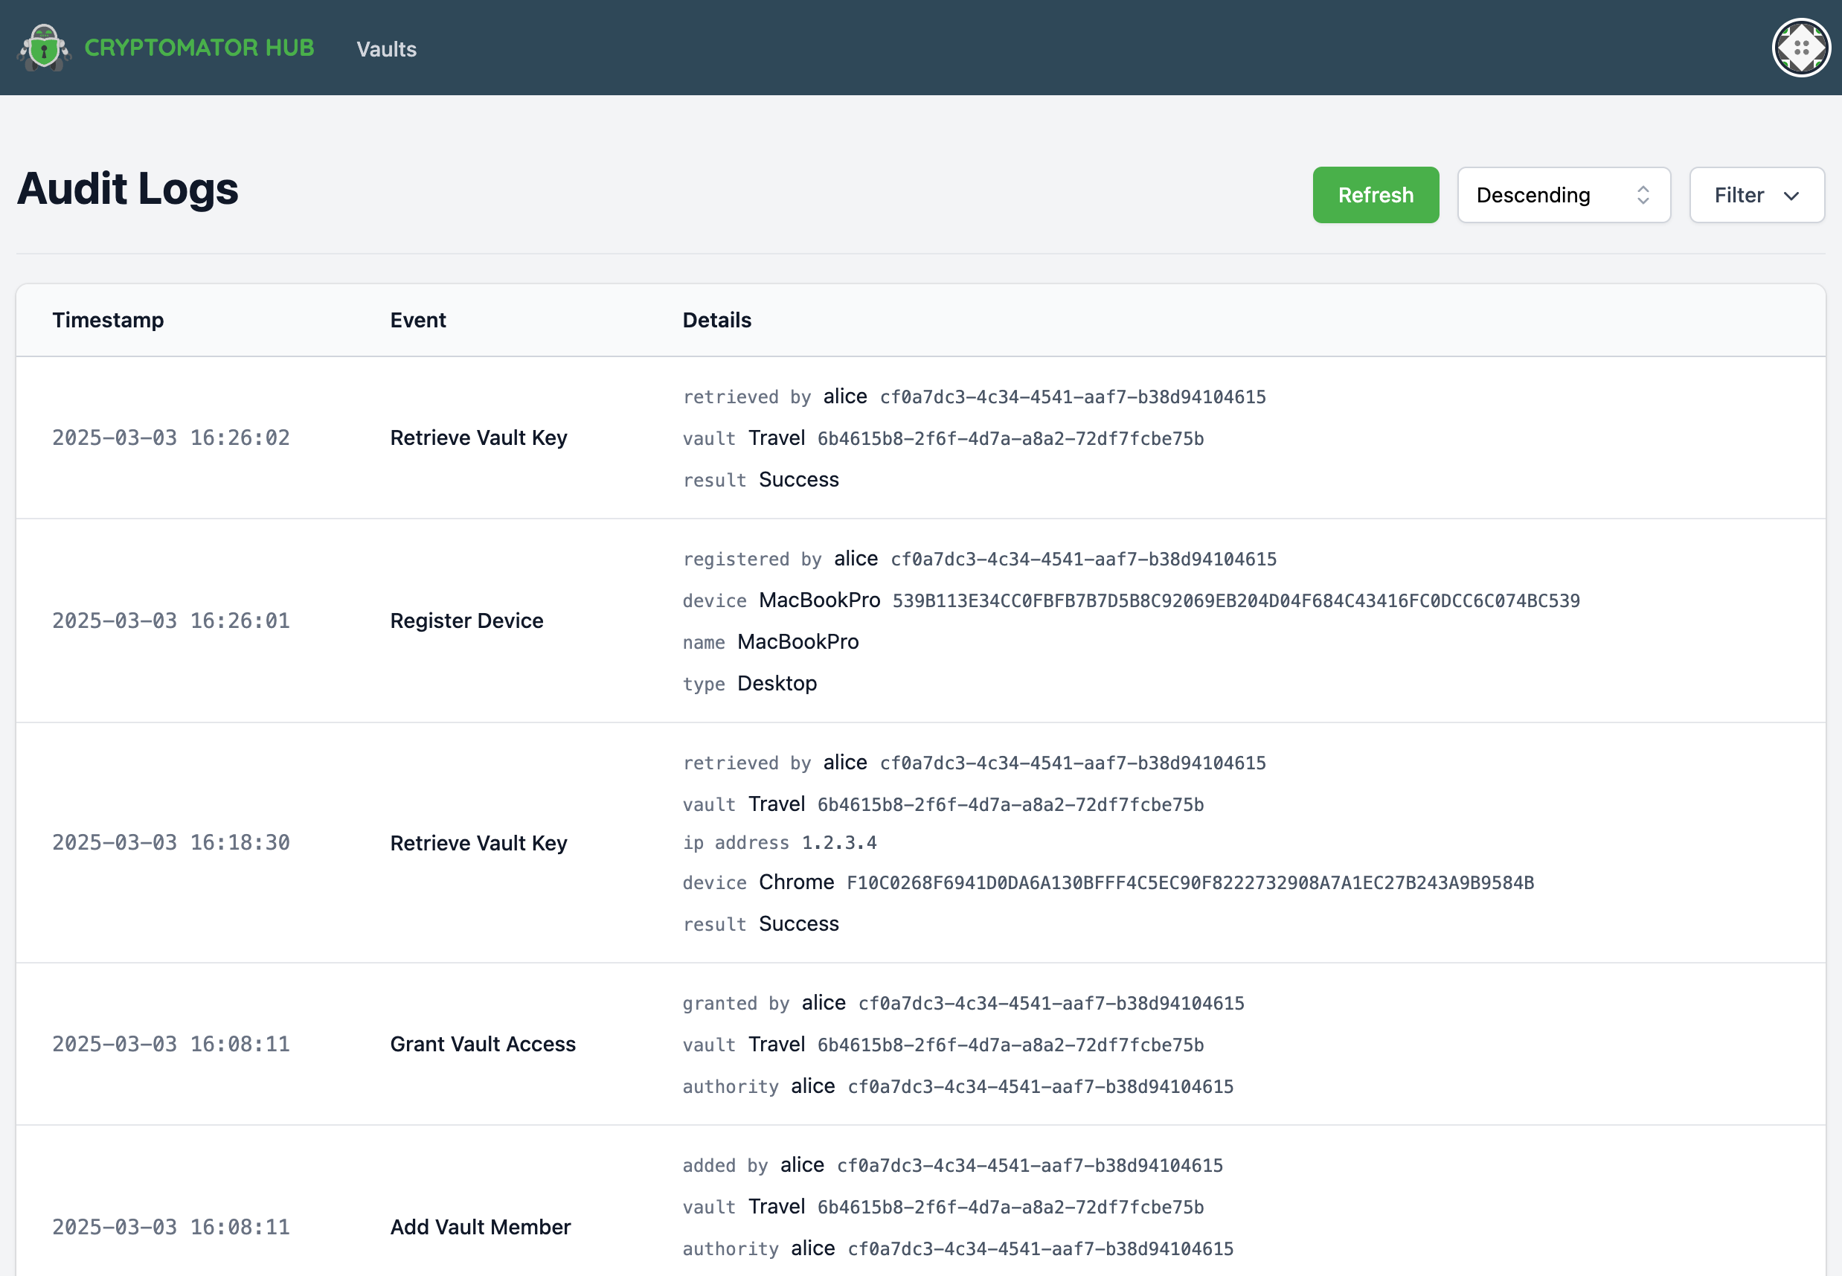Click the Grant Vault Access event label
The height and width of the screenshot is (1276, 1842).
(x=482, y=1044)
